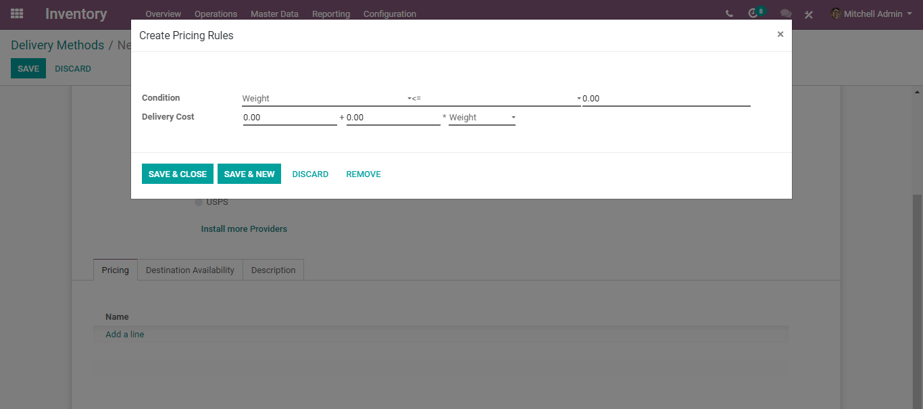This screenshot has height=409, width=923.
Task: Click the debug tools icon
Action: pos(809,14)
